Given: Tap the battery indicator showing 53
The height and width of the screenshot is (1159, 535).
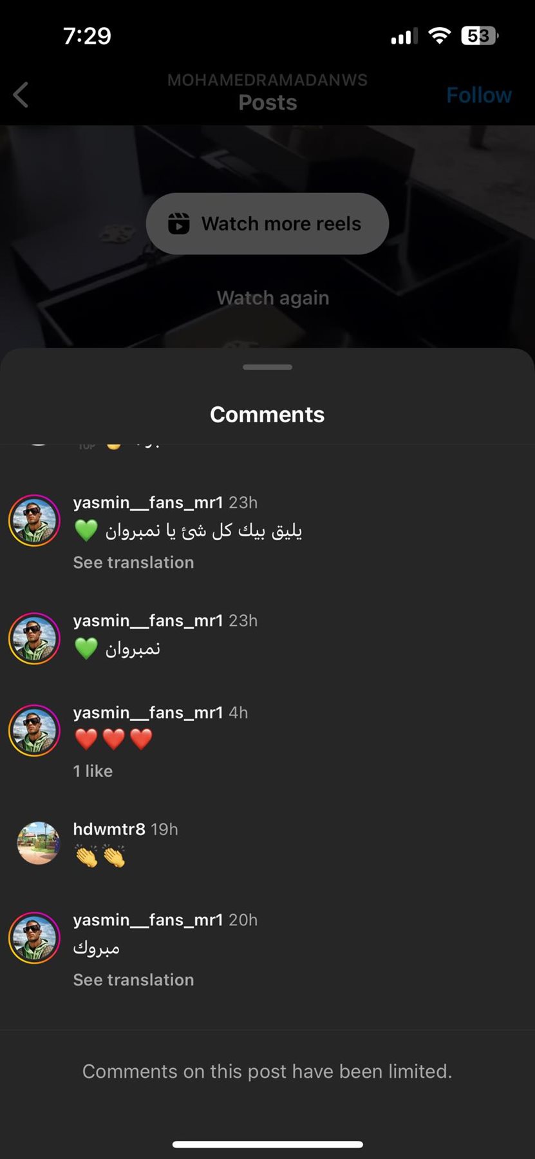Looking at the screenshot, I should coord(480,35).
